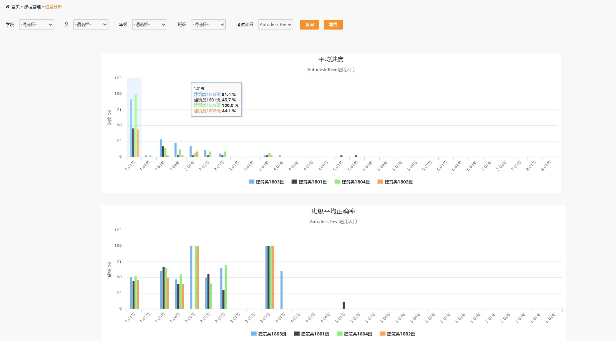The height and width of the screenshot is (344, 616).
Task: Toggle 建筑类1804班 legend in 班级平均正确率 chart
Action: 354,334
